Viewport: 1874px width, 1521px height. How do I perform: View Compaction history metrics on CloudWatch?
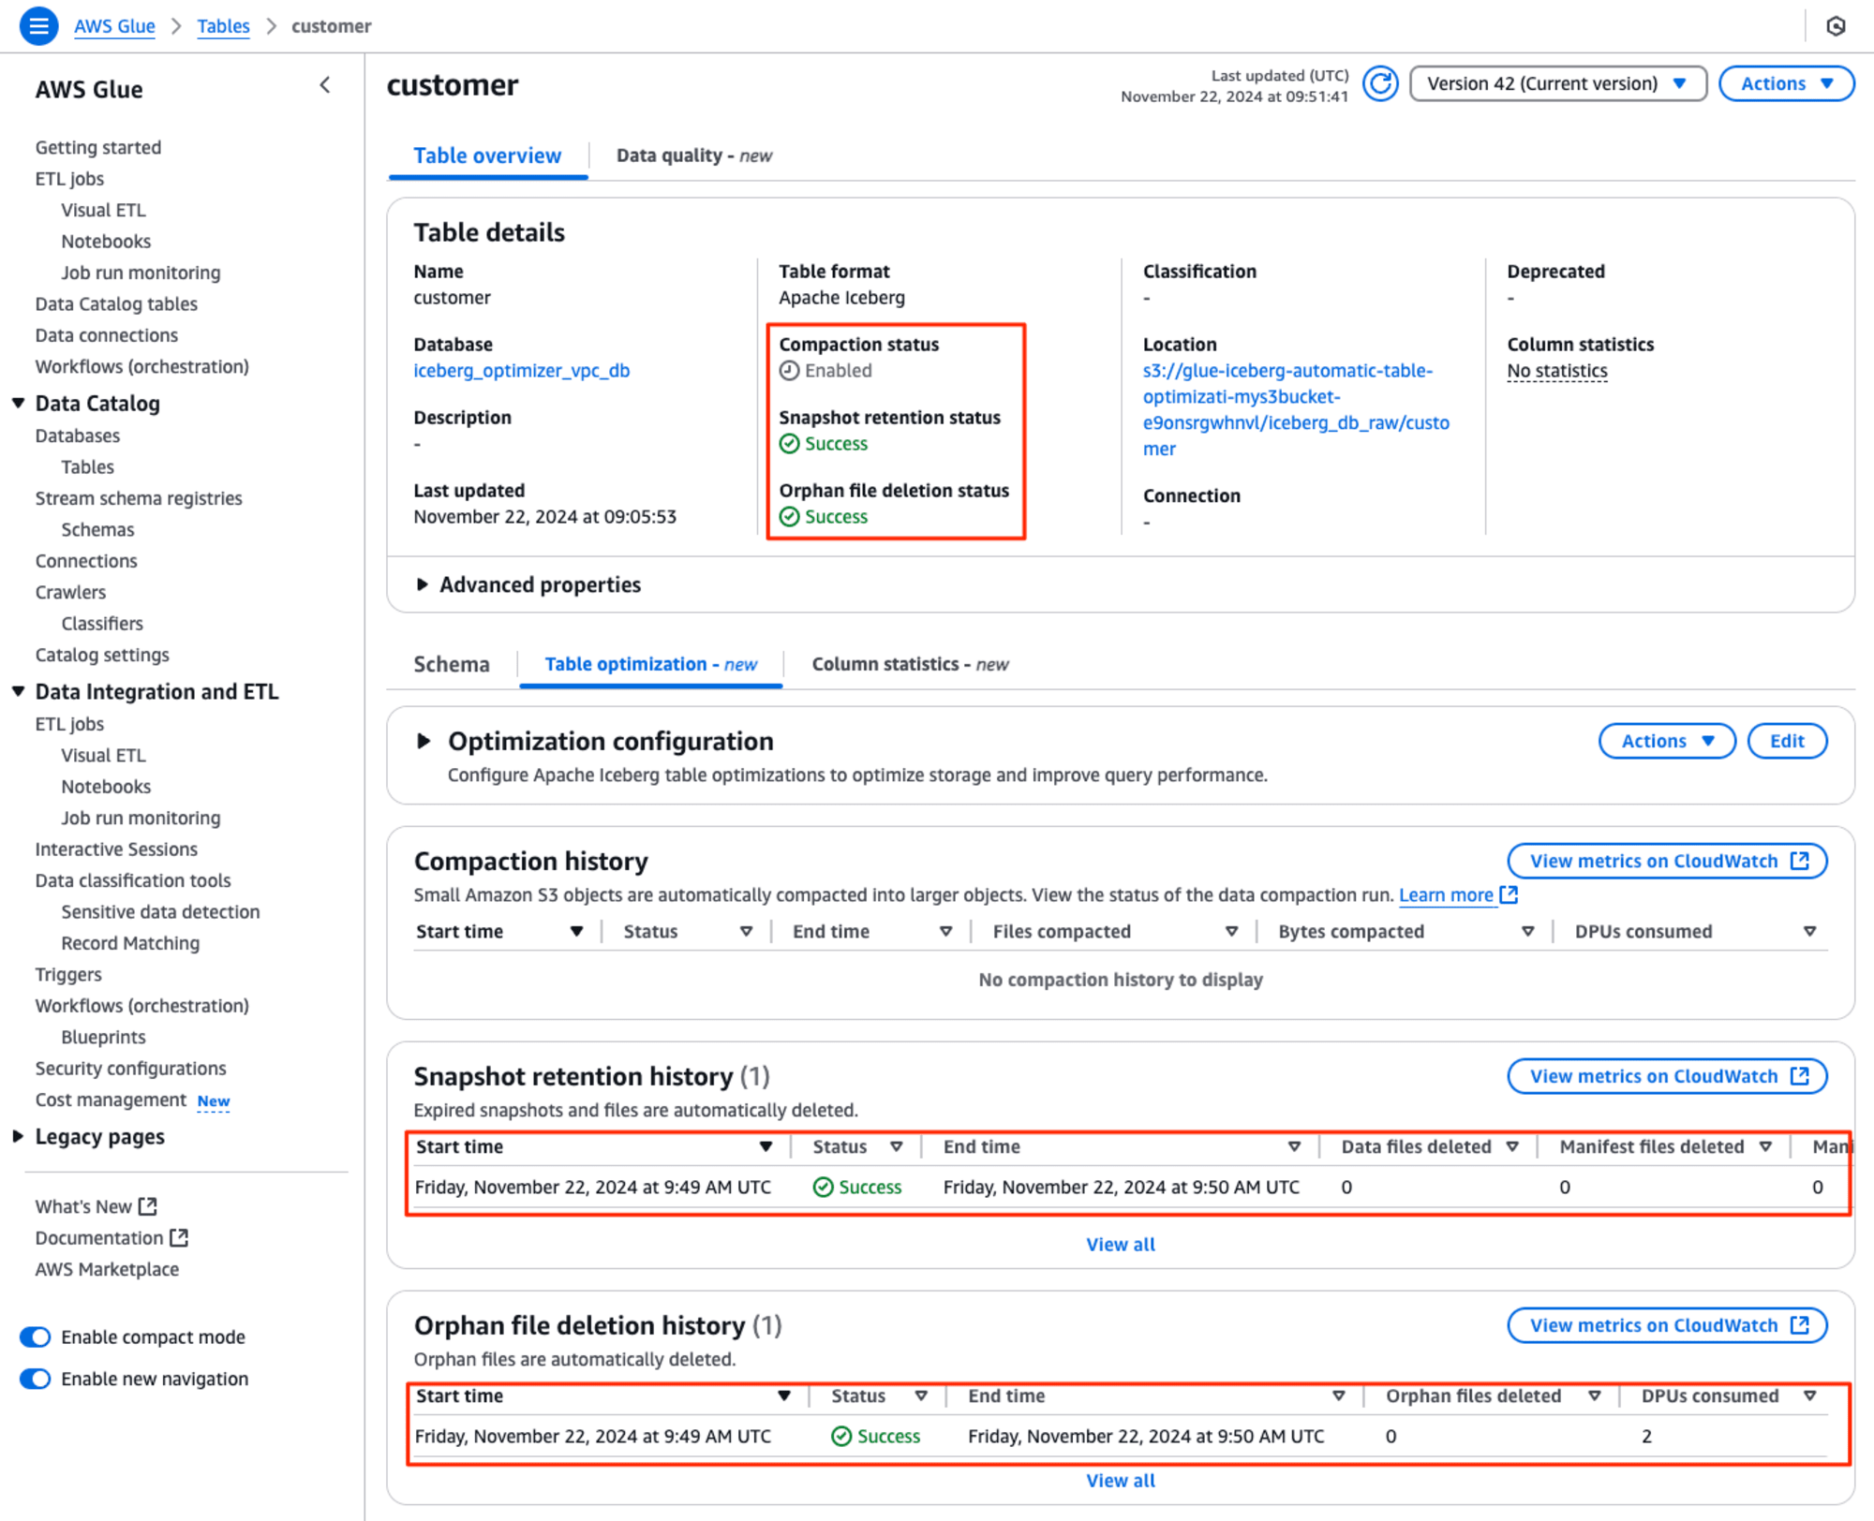pos(1667,861)
